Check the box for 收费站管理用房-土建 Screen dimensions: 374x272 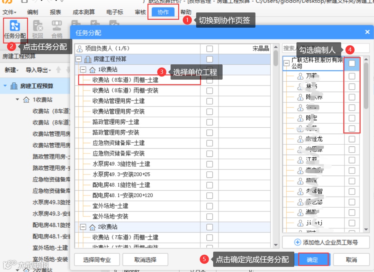tap(210, 101)
